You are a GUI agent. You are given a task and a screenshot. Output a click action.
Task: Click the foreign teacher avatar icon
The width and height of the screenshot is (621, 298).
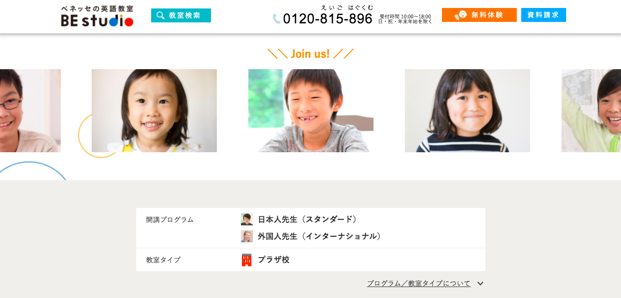[247, 236]
